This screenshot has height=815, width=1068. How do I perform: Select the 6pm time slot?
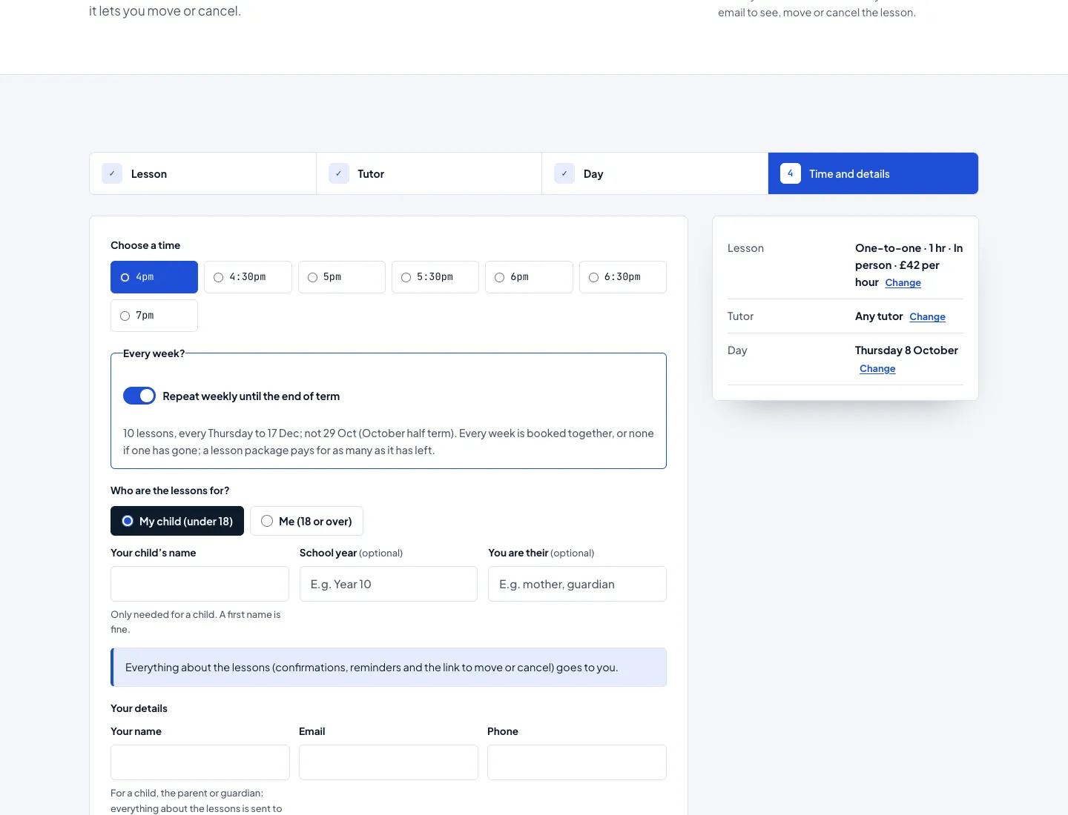(529, 277)
